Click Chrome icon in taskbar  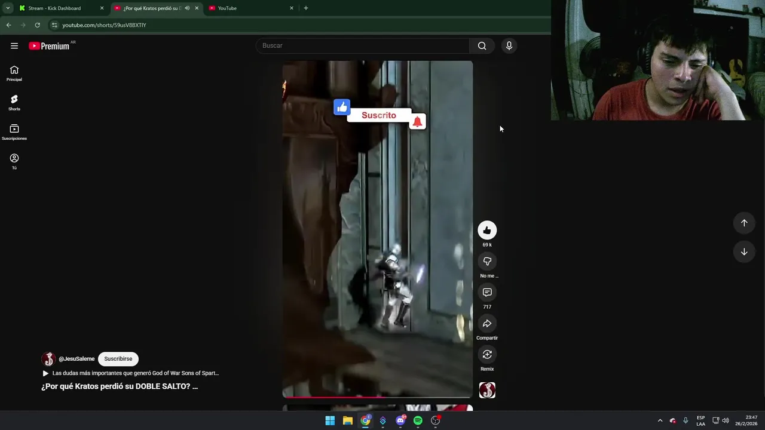pyautogui.click(x=365, y=420)
